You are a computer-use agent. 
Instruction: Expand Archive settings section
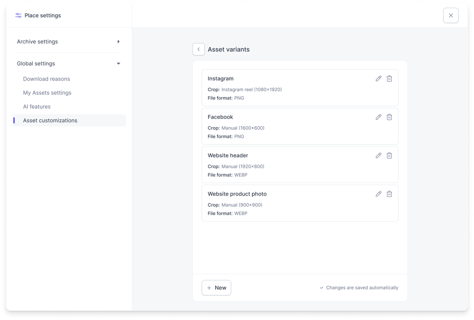[x=69, y=42]
